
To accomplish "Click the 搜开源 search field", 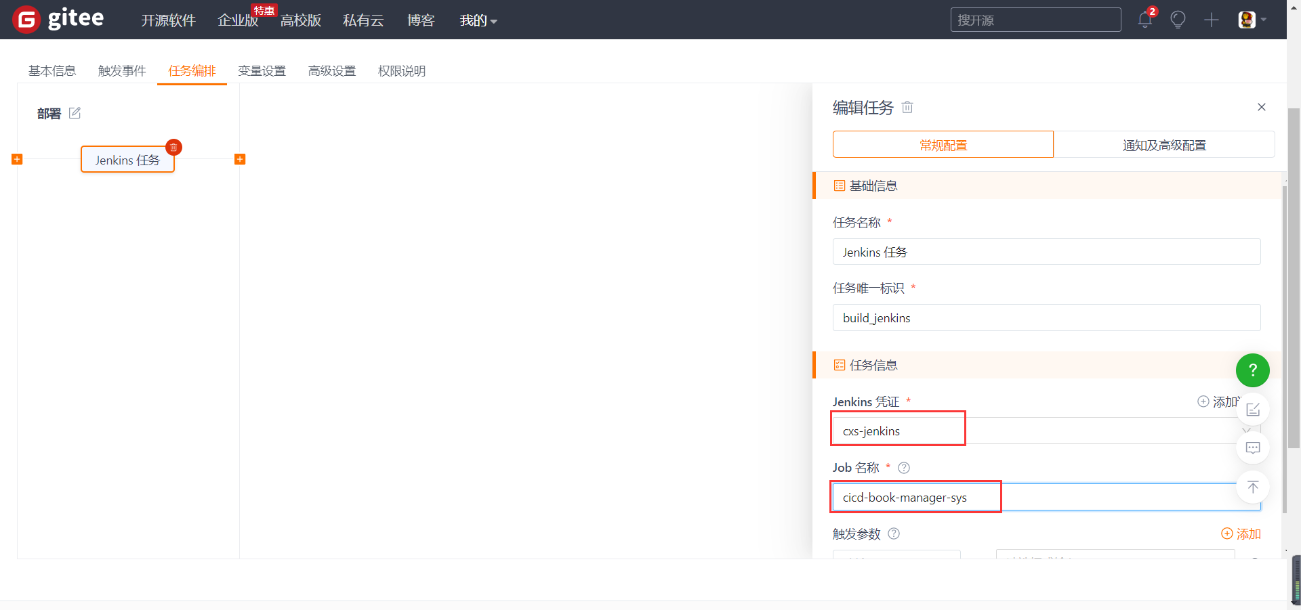I will click(1035, 20).
